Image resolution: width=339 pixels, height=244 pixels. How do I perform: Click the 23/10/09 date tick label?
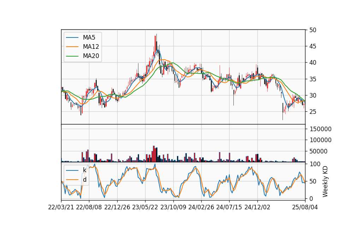pos(173,207)
